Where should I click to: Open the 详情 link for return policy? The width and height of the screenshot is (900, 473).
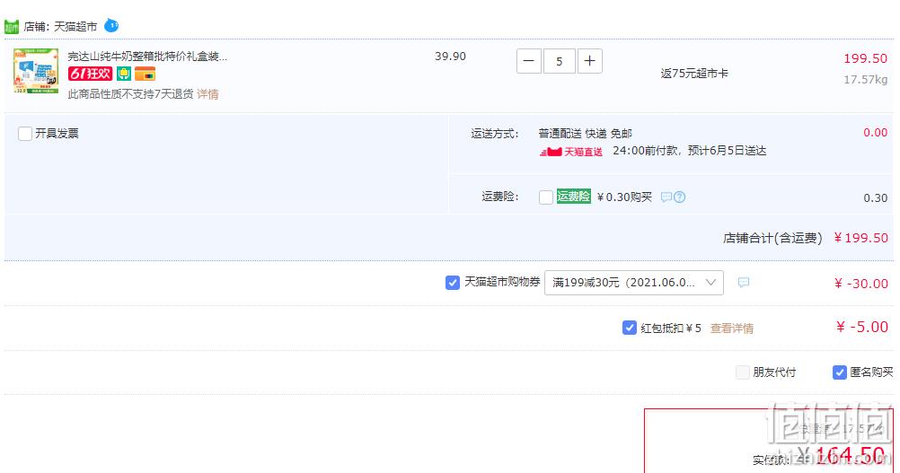(207, 94)
